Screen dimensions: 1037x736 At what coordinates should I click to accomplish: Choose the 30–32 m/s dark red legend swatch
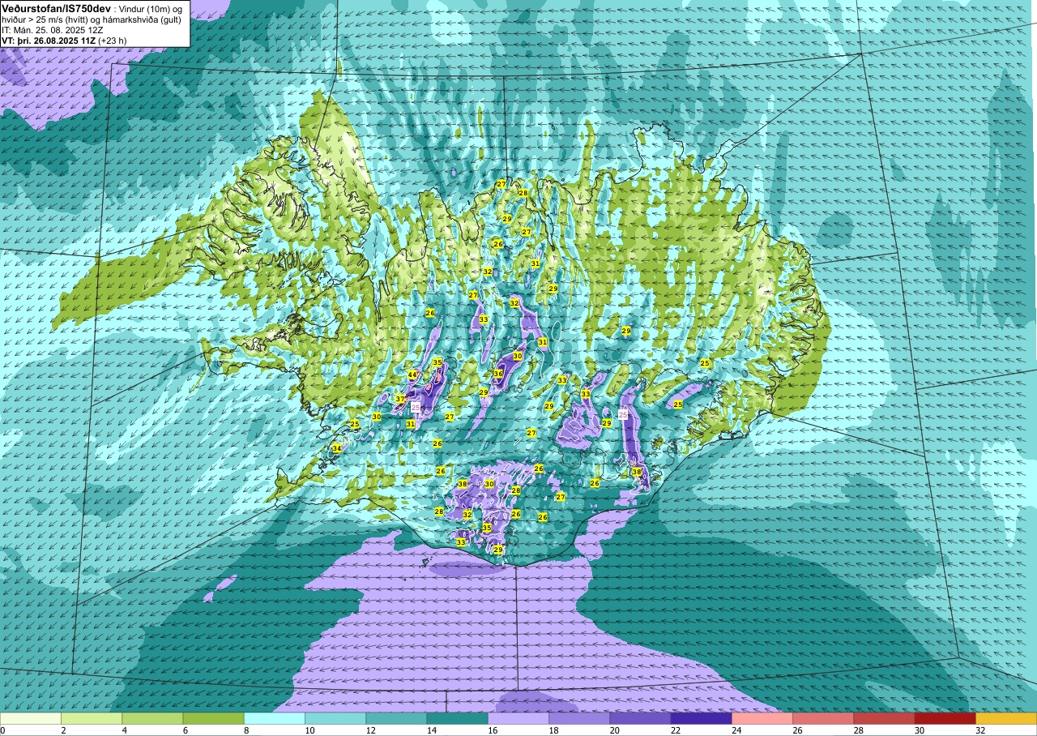[945, 719]
